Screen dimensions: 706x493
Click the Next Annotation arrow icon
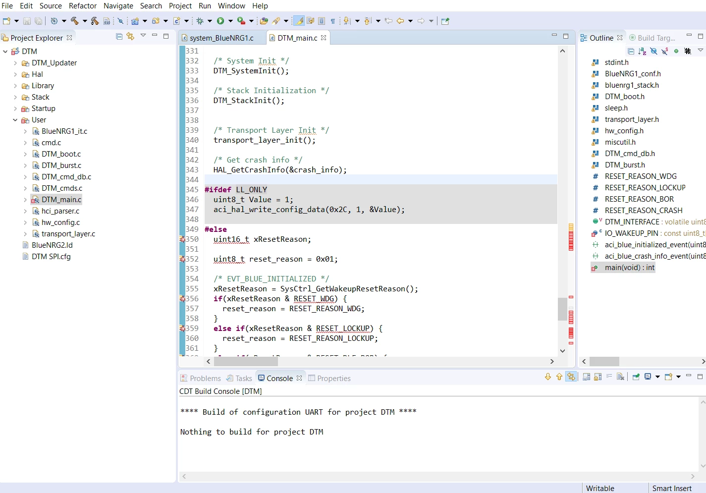point(347,21)
